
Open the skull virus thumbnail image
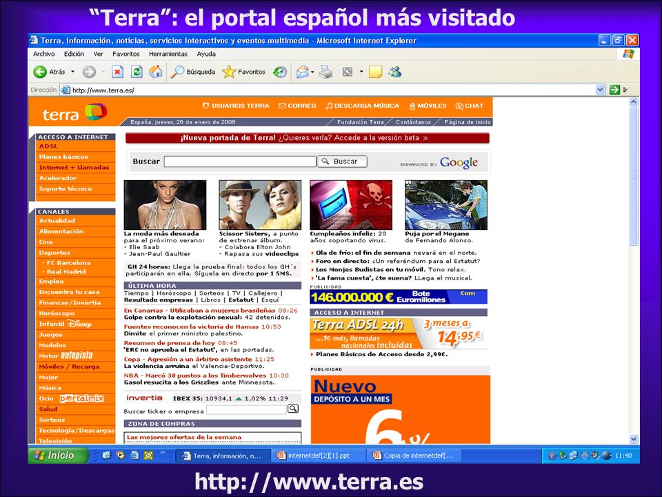point(351,205)
